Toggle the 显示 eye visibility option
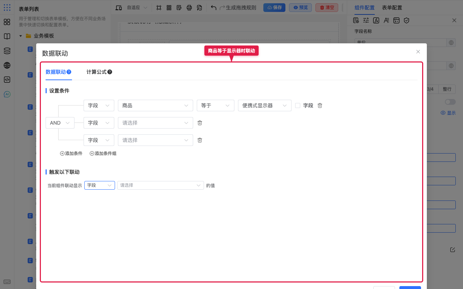The image size is (463, 289). click(448, 113)
